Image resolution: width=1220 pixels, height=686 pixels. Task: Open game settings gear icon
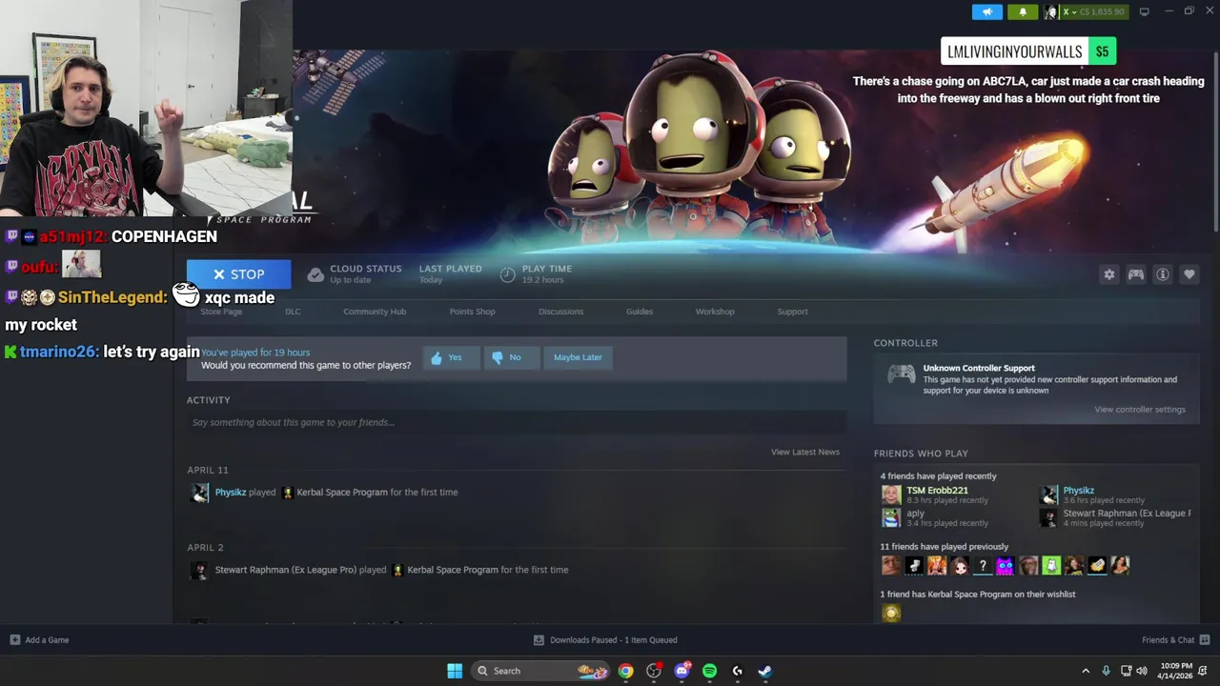(1109, 274)
